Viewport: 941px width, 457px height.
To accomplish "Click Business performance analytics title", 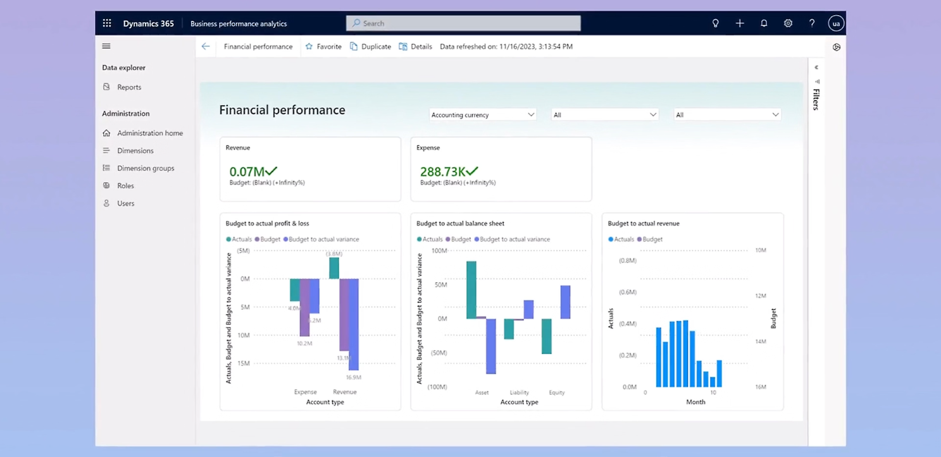I will (x=239, y=23).
